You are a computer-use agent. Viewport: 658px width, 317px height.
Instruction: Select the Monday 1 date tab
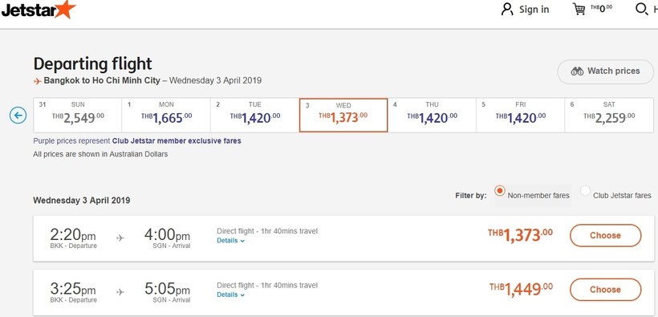pos(166,115)
